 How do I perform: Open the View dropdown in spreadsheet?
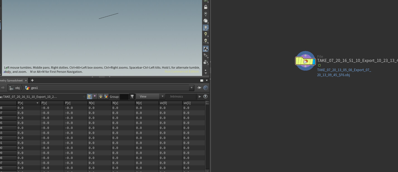(151, 96)
